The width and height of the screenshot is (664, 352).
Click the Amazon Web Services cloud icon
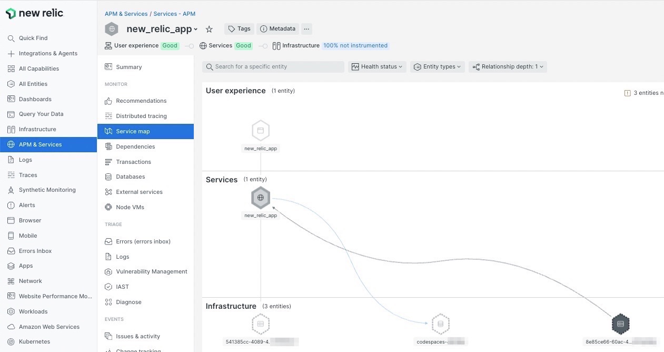(x=11, y=327)
